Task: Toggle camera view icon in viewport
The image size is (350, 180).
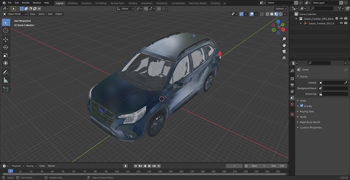Action: (x=284, y=51)
